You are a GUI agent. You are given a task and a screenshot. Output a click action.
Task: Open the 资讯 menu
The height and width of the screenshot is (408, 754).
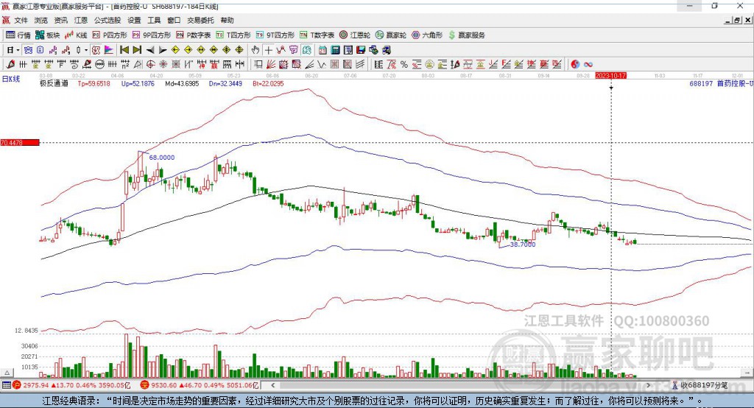[x=60, y=20]
